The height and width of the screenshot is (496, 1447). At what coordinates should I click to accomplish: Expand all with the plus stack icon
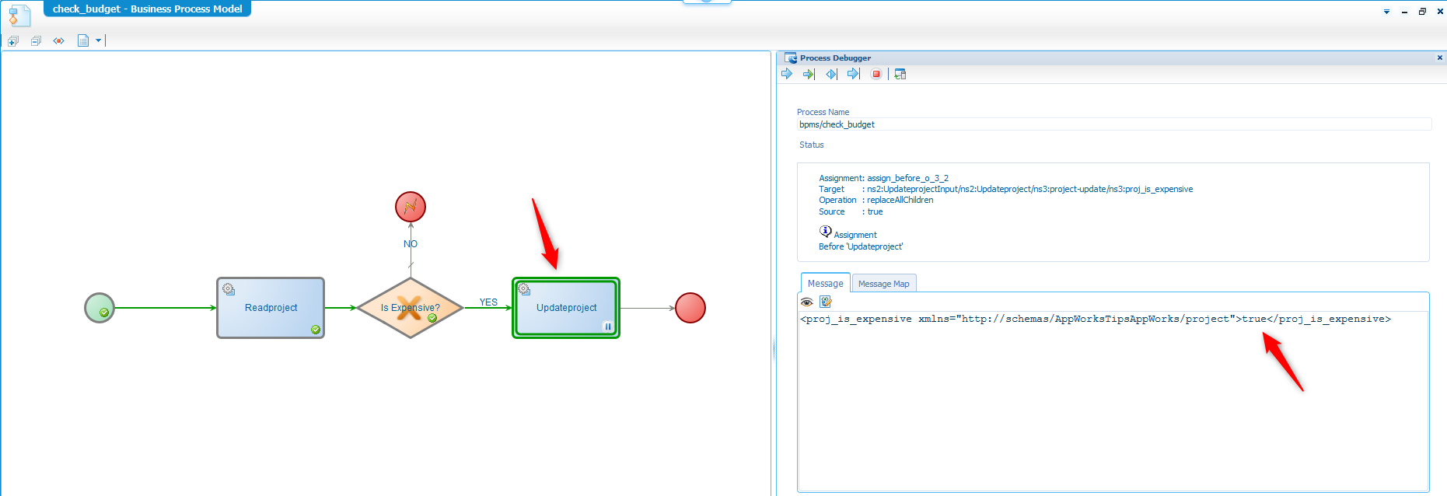click(13, 40)
